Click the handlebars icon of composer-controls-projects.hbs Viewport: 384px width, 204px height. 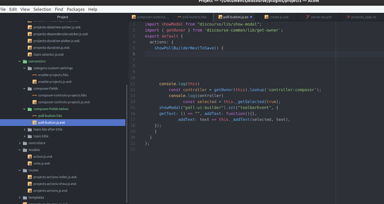pyautogui.click(x=35, y=95)
